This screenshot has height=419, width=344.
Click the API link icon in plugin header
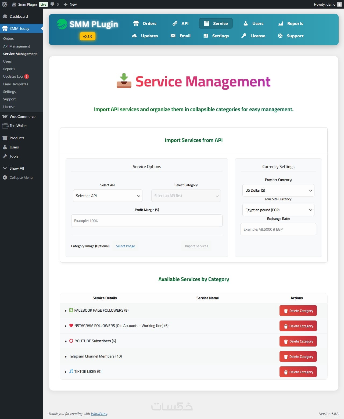(x=175, y=23)
